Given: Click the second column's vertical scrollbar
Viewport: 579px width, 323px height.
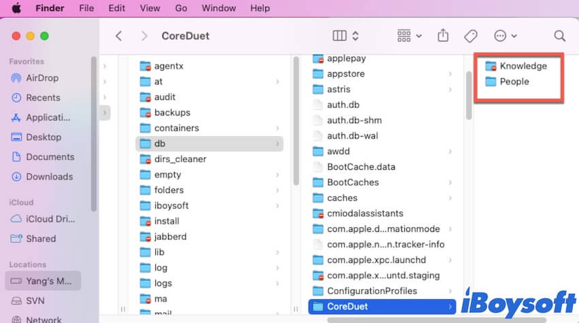Looking at the screenshot, I should click(x=469, y=95).
